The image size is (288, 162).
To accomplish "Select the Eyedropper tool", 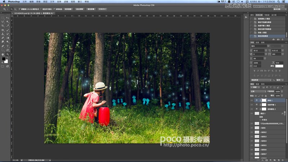I will click(8, 26).
